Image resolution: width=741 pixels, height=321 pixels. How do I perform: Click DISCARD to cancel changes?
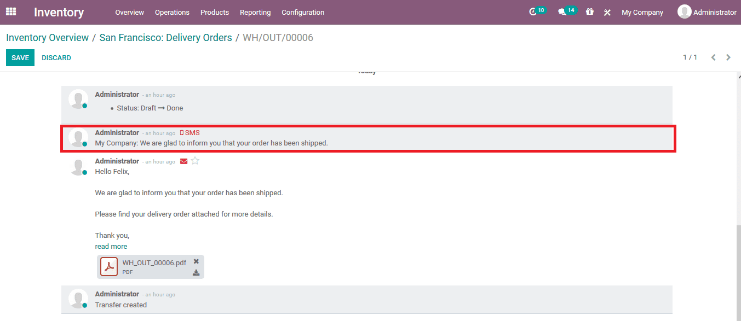56,57
